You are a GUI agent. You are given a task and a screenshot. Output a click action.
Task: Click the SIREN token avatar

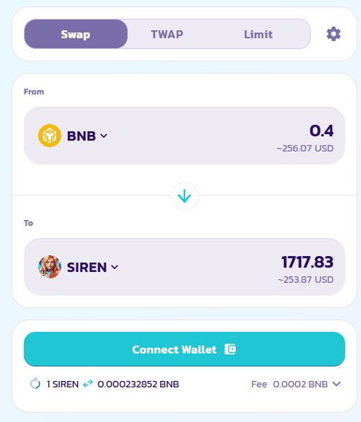(x=50, y=267)
